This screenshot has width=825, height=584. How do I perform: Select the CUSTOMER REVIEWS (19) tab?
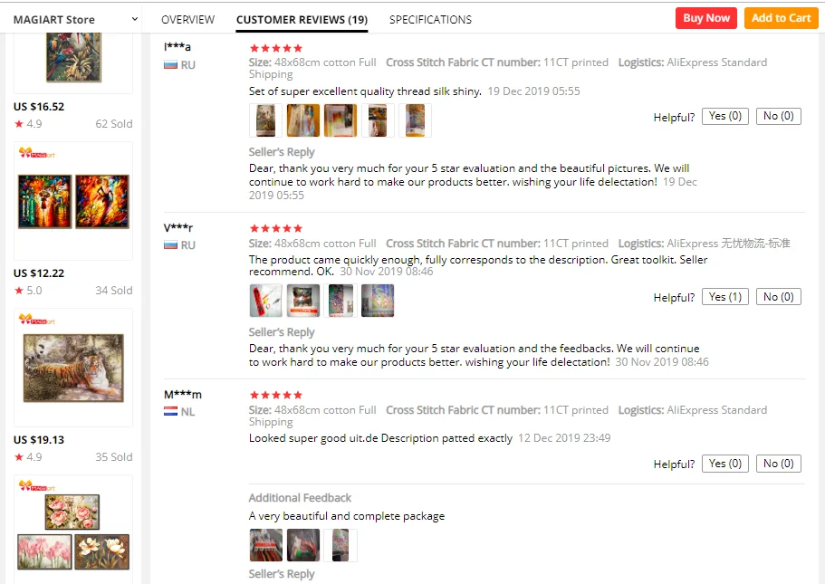pyautogui.click(x=302, y=20)
